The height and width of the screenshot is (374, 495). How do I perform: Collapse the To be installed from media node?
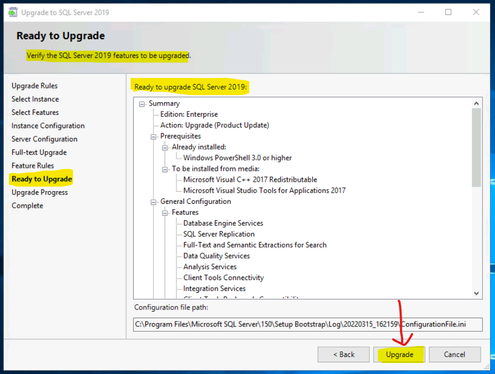pyautogui.click(x=165, y=170)
